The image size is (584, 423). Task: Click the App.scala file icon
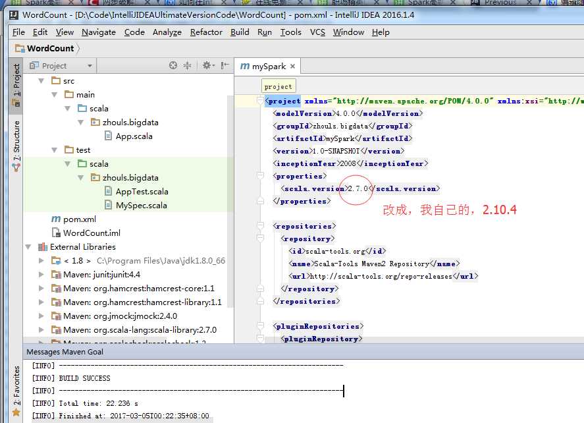coord(109,136)
